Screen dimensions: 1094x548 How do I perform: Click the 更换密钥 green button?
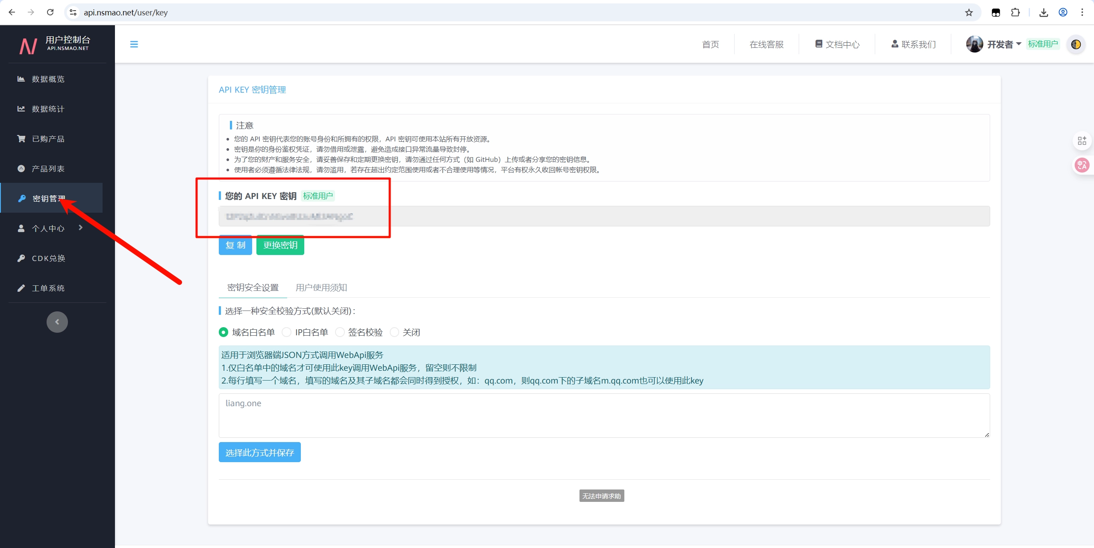click(x=280, y=245)
